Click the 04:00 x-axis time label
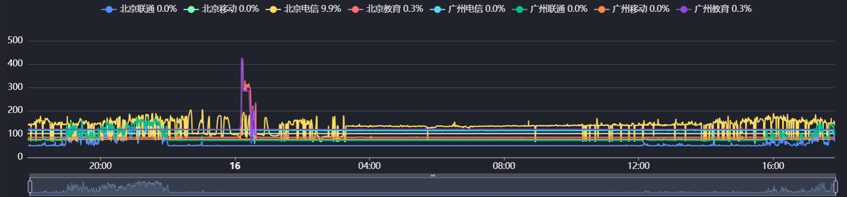The image size is (847, 197). [369, 166]
